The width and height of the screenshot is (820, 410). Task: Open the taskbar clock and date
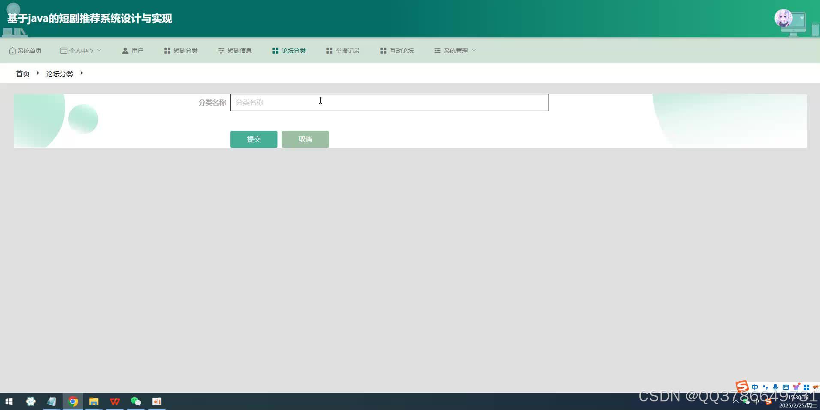pyautogui.click(x=798, y=401)
